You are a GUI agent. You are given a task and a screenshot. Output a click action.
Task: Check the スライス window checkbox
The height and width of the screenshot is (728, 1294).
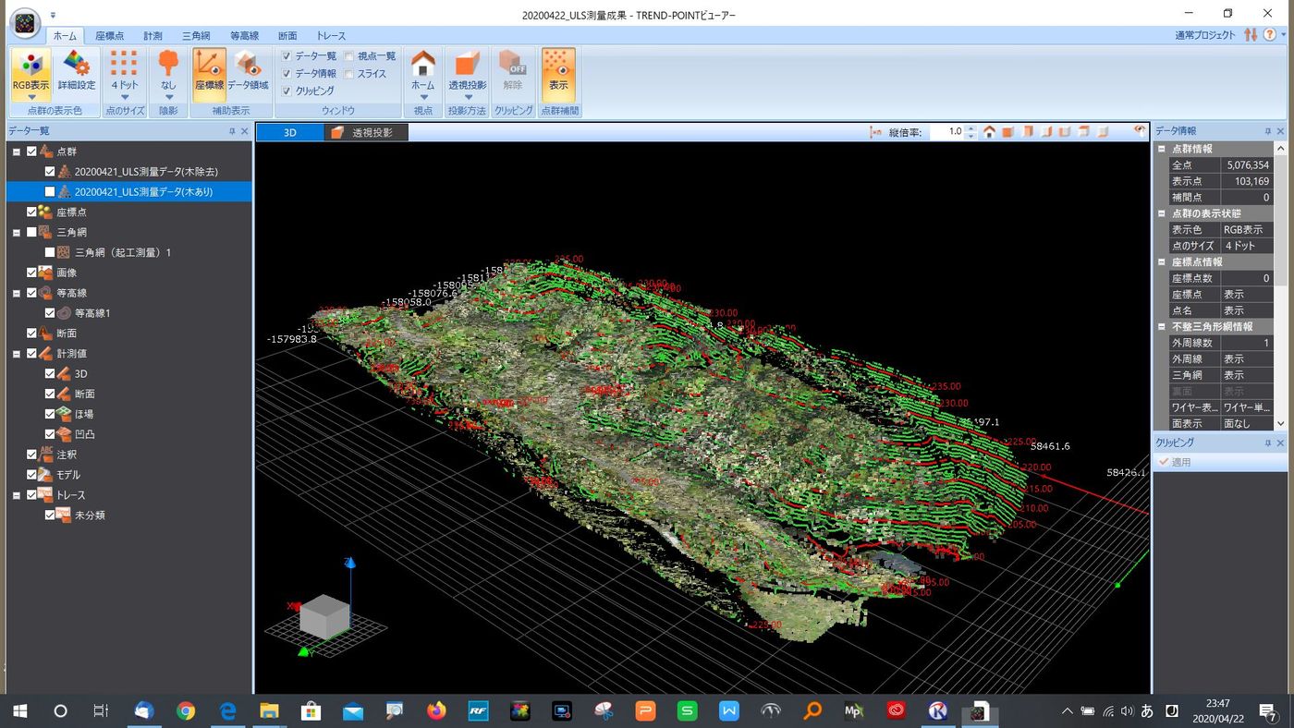click(x=348, y=73)
